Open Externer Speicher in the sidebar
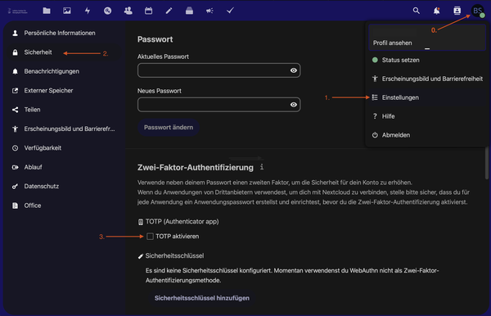 [63, 91]
